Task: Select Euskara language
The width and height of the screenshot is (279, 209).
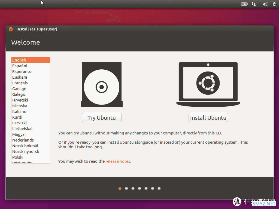Action: coord(31,77)
